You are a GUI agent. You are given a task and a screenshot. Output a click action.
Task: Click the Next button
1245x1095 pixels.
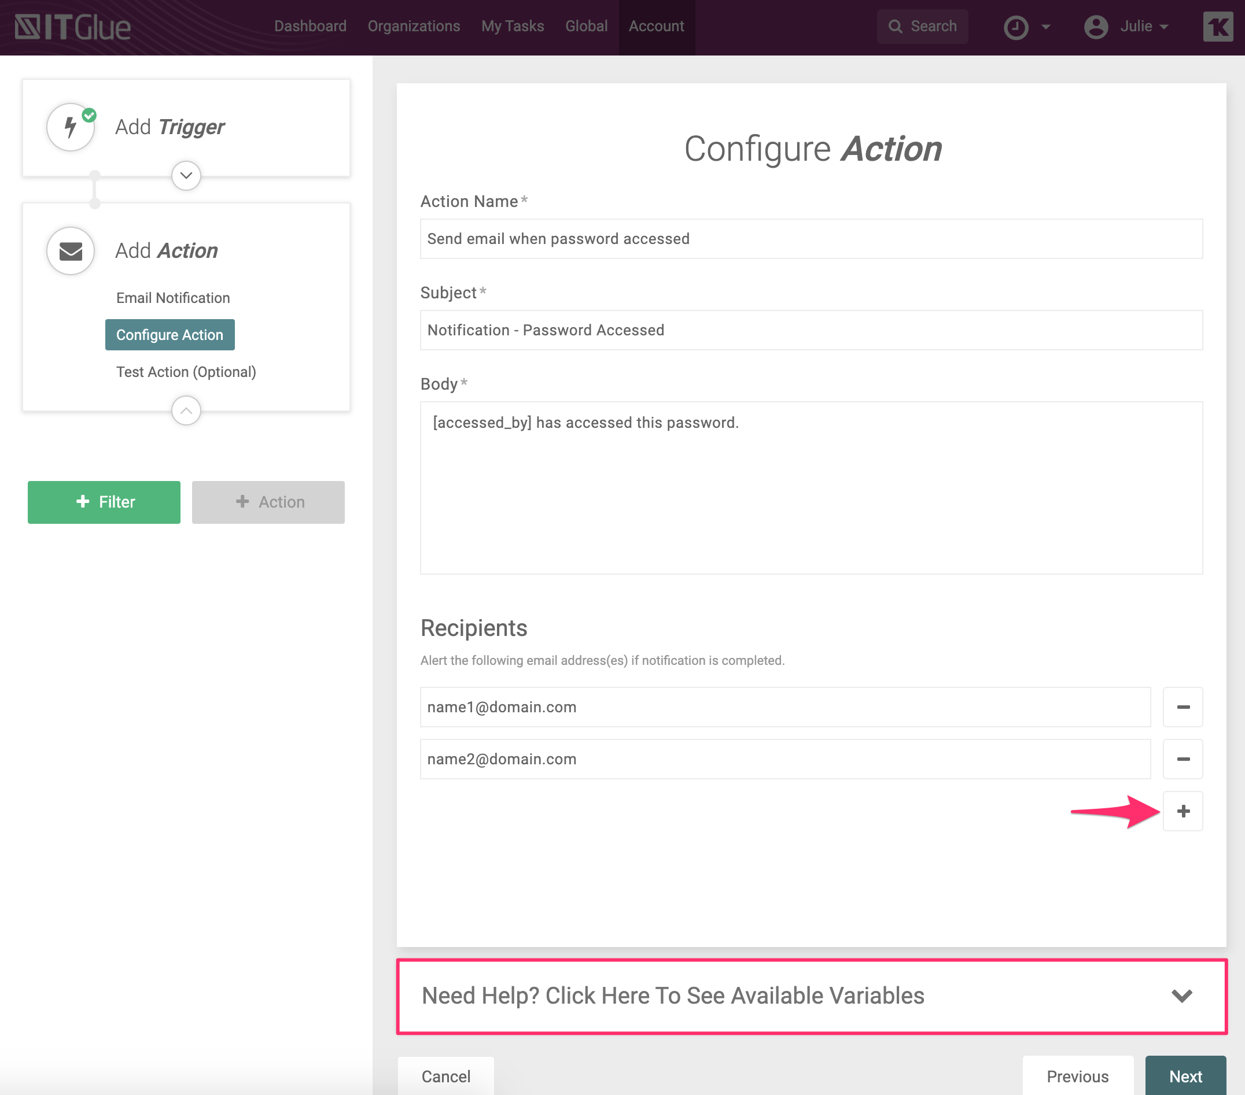point(1185,1076)
